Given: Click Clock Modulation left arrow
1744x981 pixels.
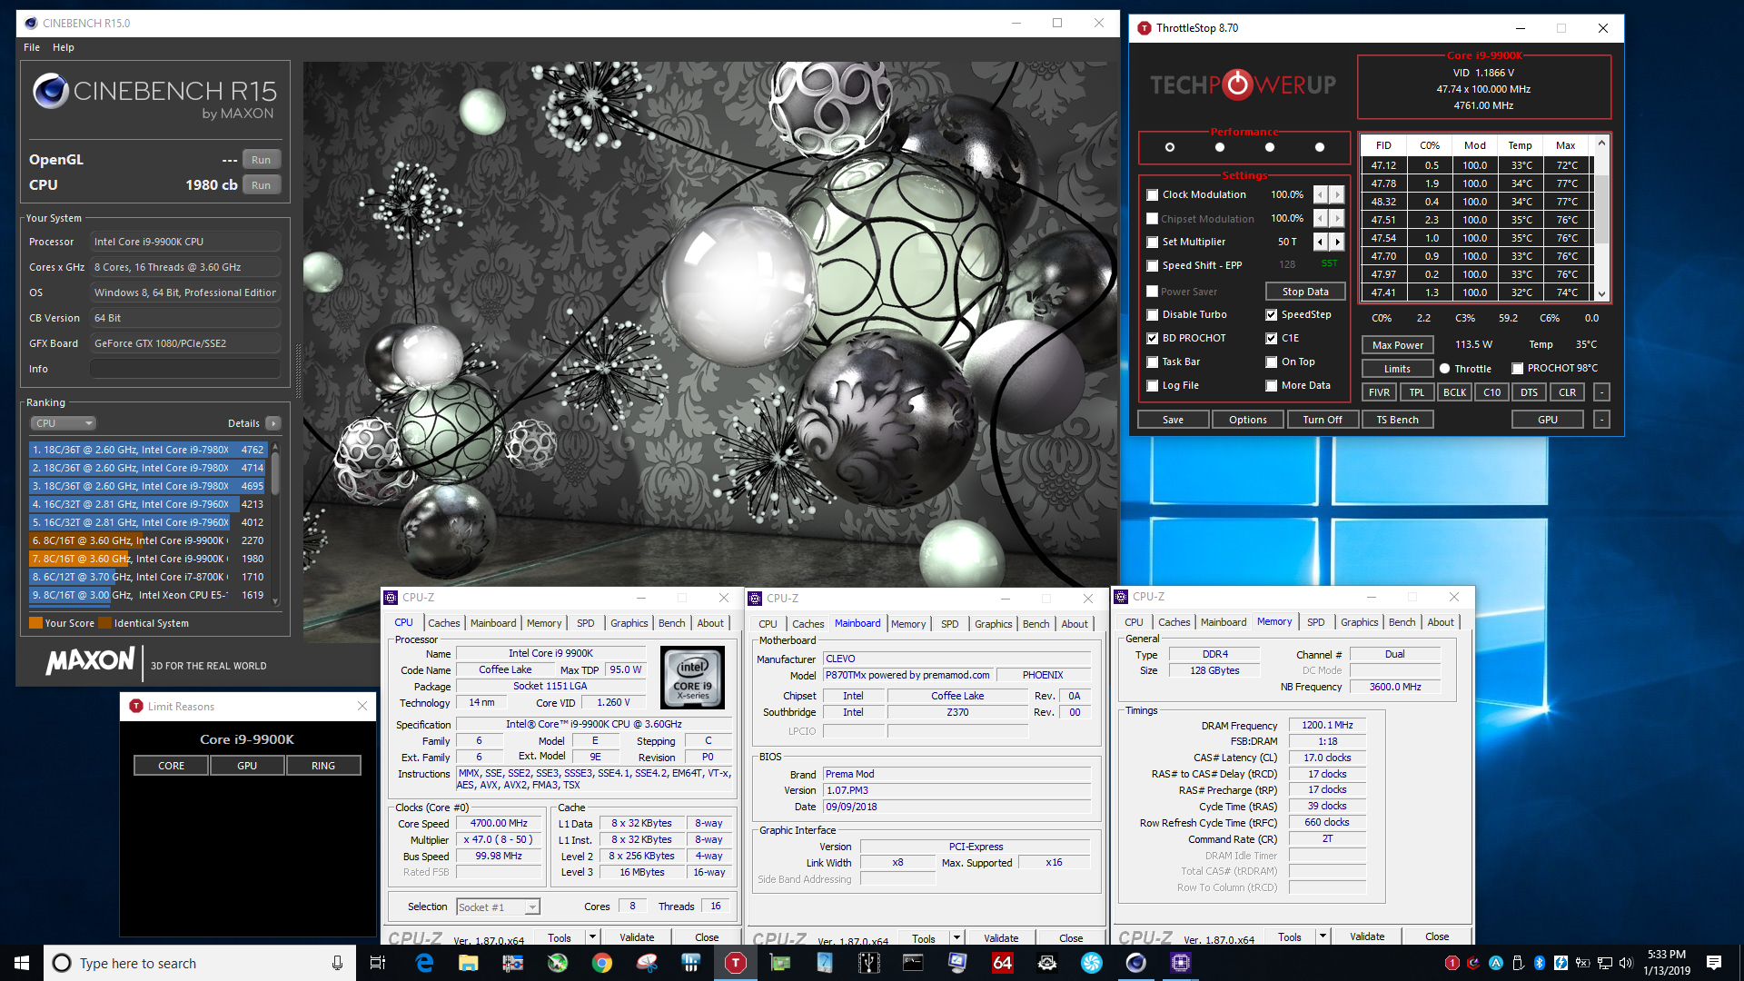Looking at the screenshot, I should coord(1321,194).
